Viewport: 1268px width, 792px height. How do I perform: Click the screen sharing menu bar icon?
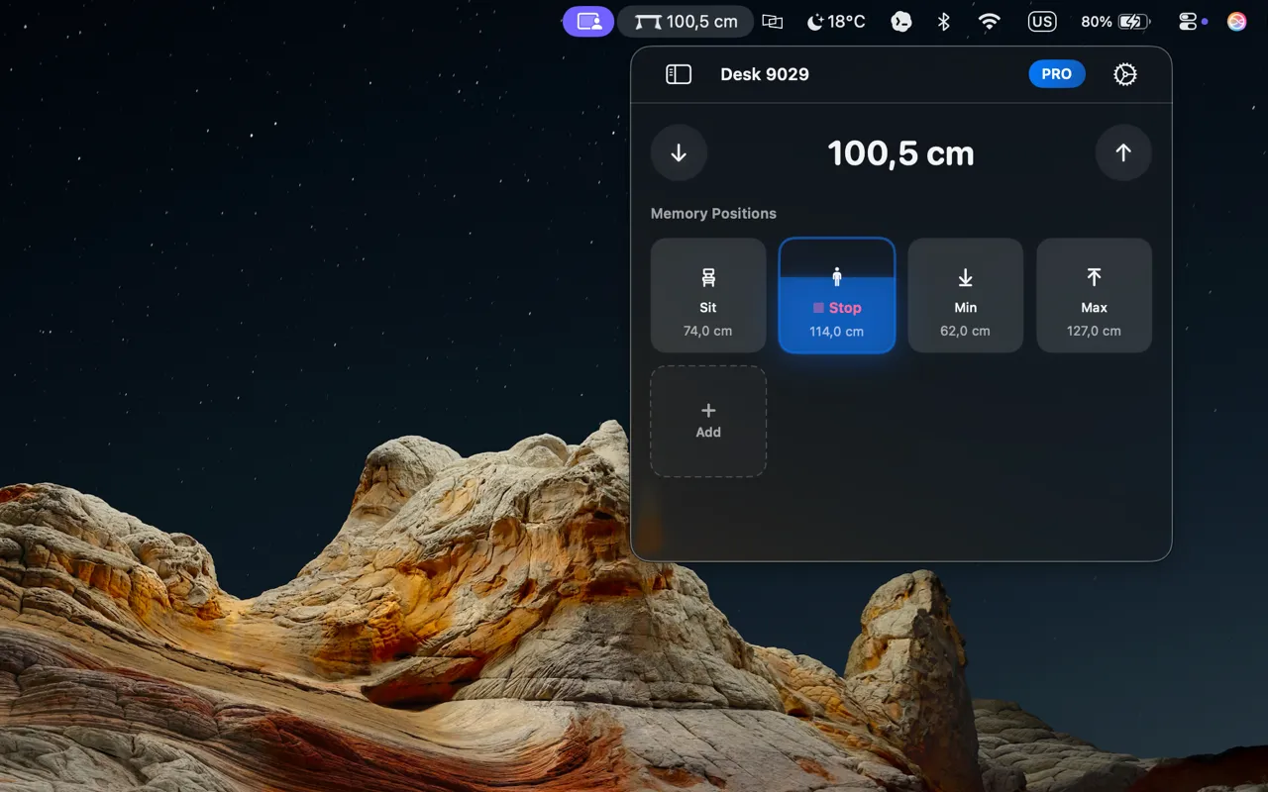588,22
